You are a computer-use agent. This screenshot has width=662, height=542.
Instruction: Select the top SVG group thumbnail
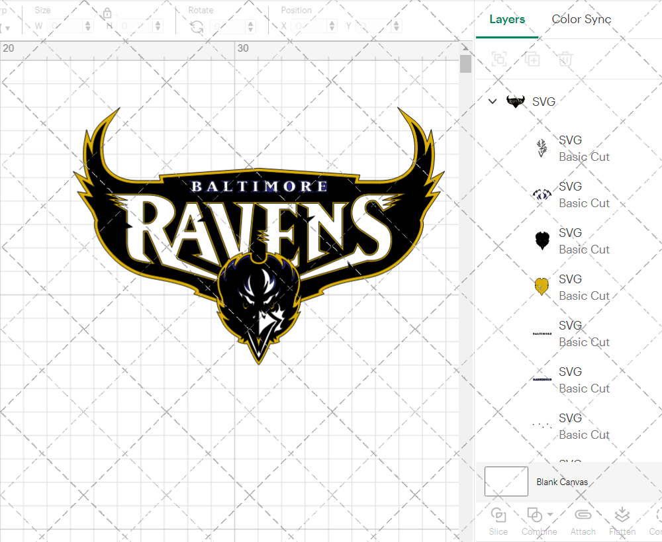[x=515, y=102]
